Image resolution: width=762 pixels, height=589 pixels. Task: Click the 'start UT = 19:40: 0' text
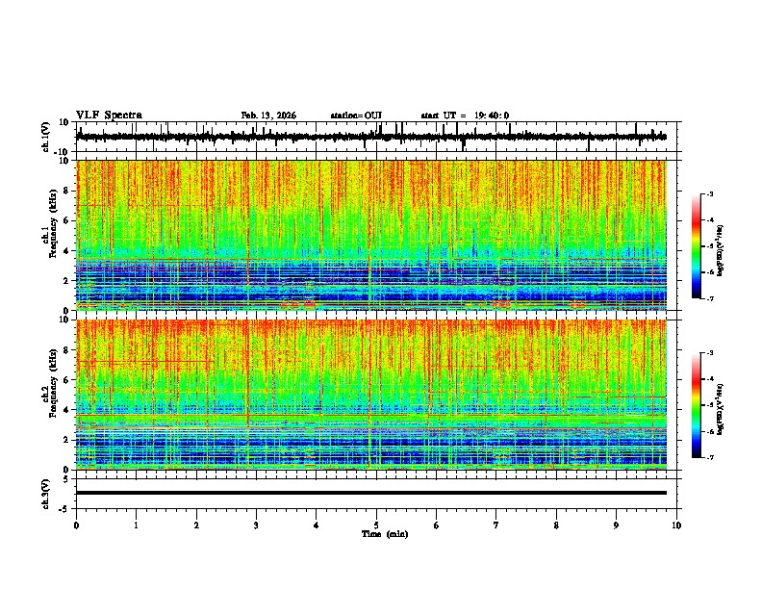click(465, 115)
